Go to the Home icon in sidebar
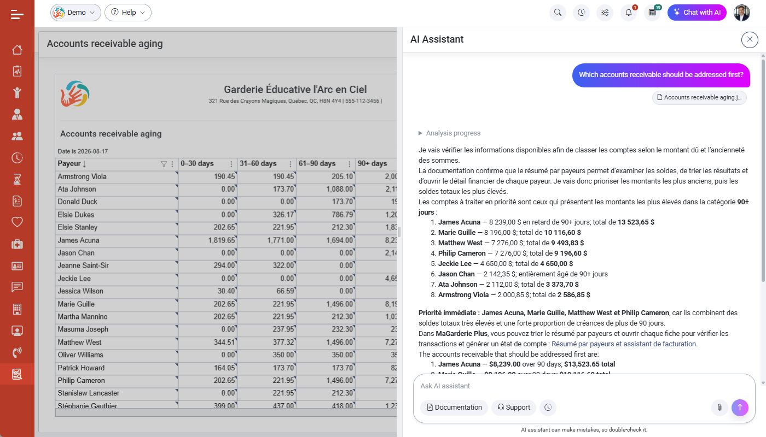This screenshot has width=766, height=437. tap(17, 50)
